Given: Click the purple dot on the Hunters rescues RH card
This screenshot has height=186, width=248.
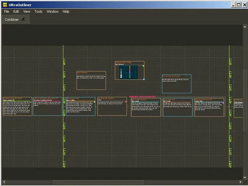Looking at the screenshot, I should coord(223,103).
